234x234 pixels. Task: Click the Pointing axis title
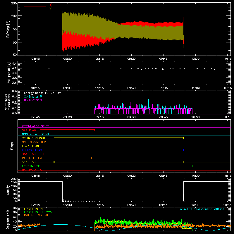point(8,29)
